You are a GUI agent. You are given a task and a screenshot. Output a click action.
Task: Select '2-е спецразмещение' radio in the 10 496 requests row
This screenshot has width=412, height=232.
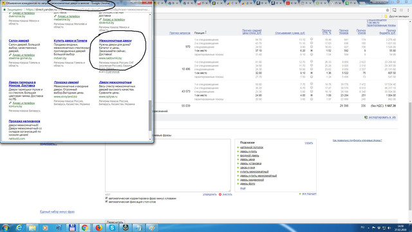[x=312, y=65]
